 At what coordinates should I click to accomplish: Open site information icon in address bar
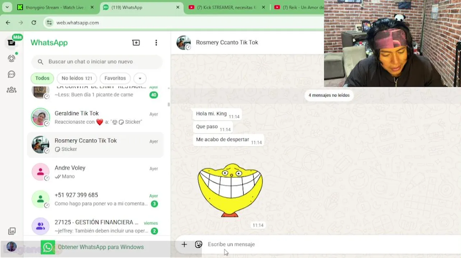pos(49,23)
